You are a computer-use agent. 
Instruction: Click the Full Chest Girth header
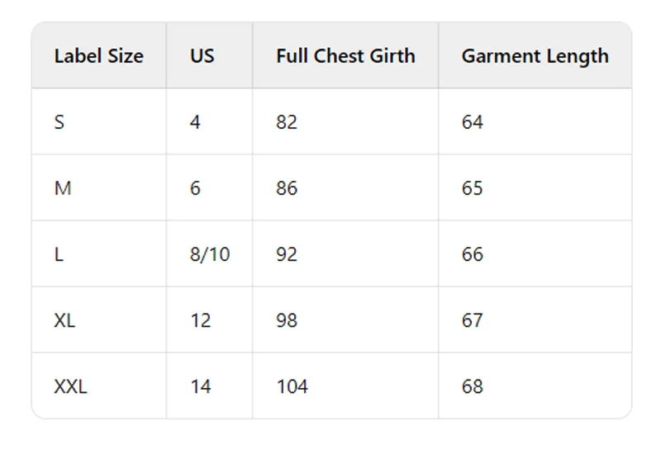pos(345,55)
